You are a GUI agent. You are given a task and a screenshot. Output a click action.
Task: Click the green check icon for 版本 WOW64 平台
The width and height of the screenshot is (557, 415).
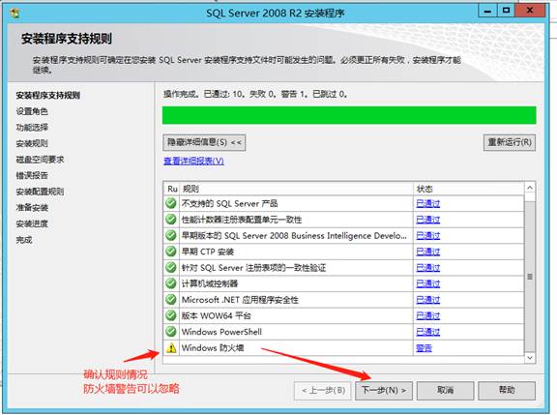171,315
